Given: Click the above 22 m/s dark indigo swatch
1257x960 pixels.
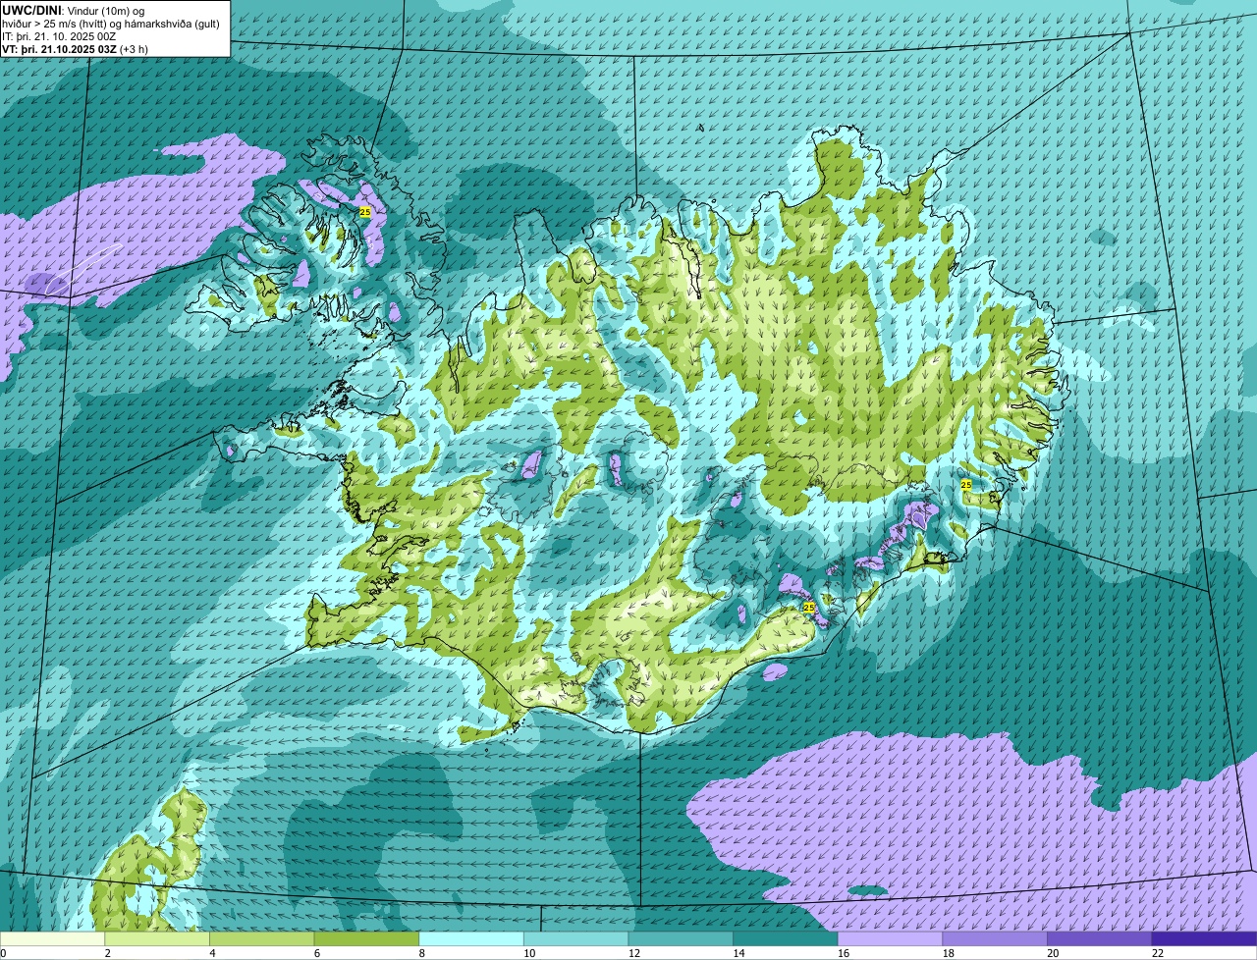Looking at the screenshot, I should pyautogui.click(x=1205, y=938).
